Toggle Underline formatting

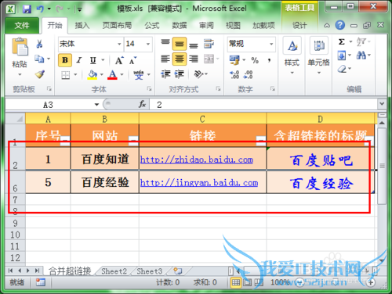(x=93, y=60)
